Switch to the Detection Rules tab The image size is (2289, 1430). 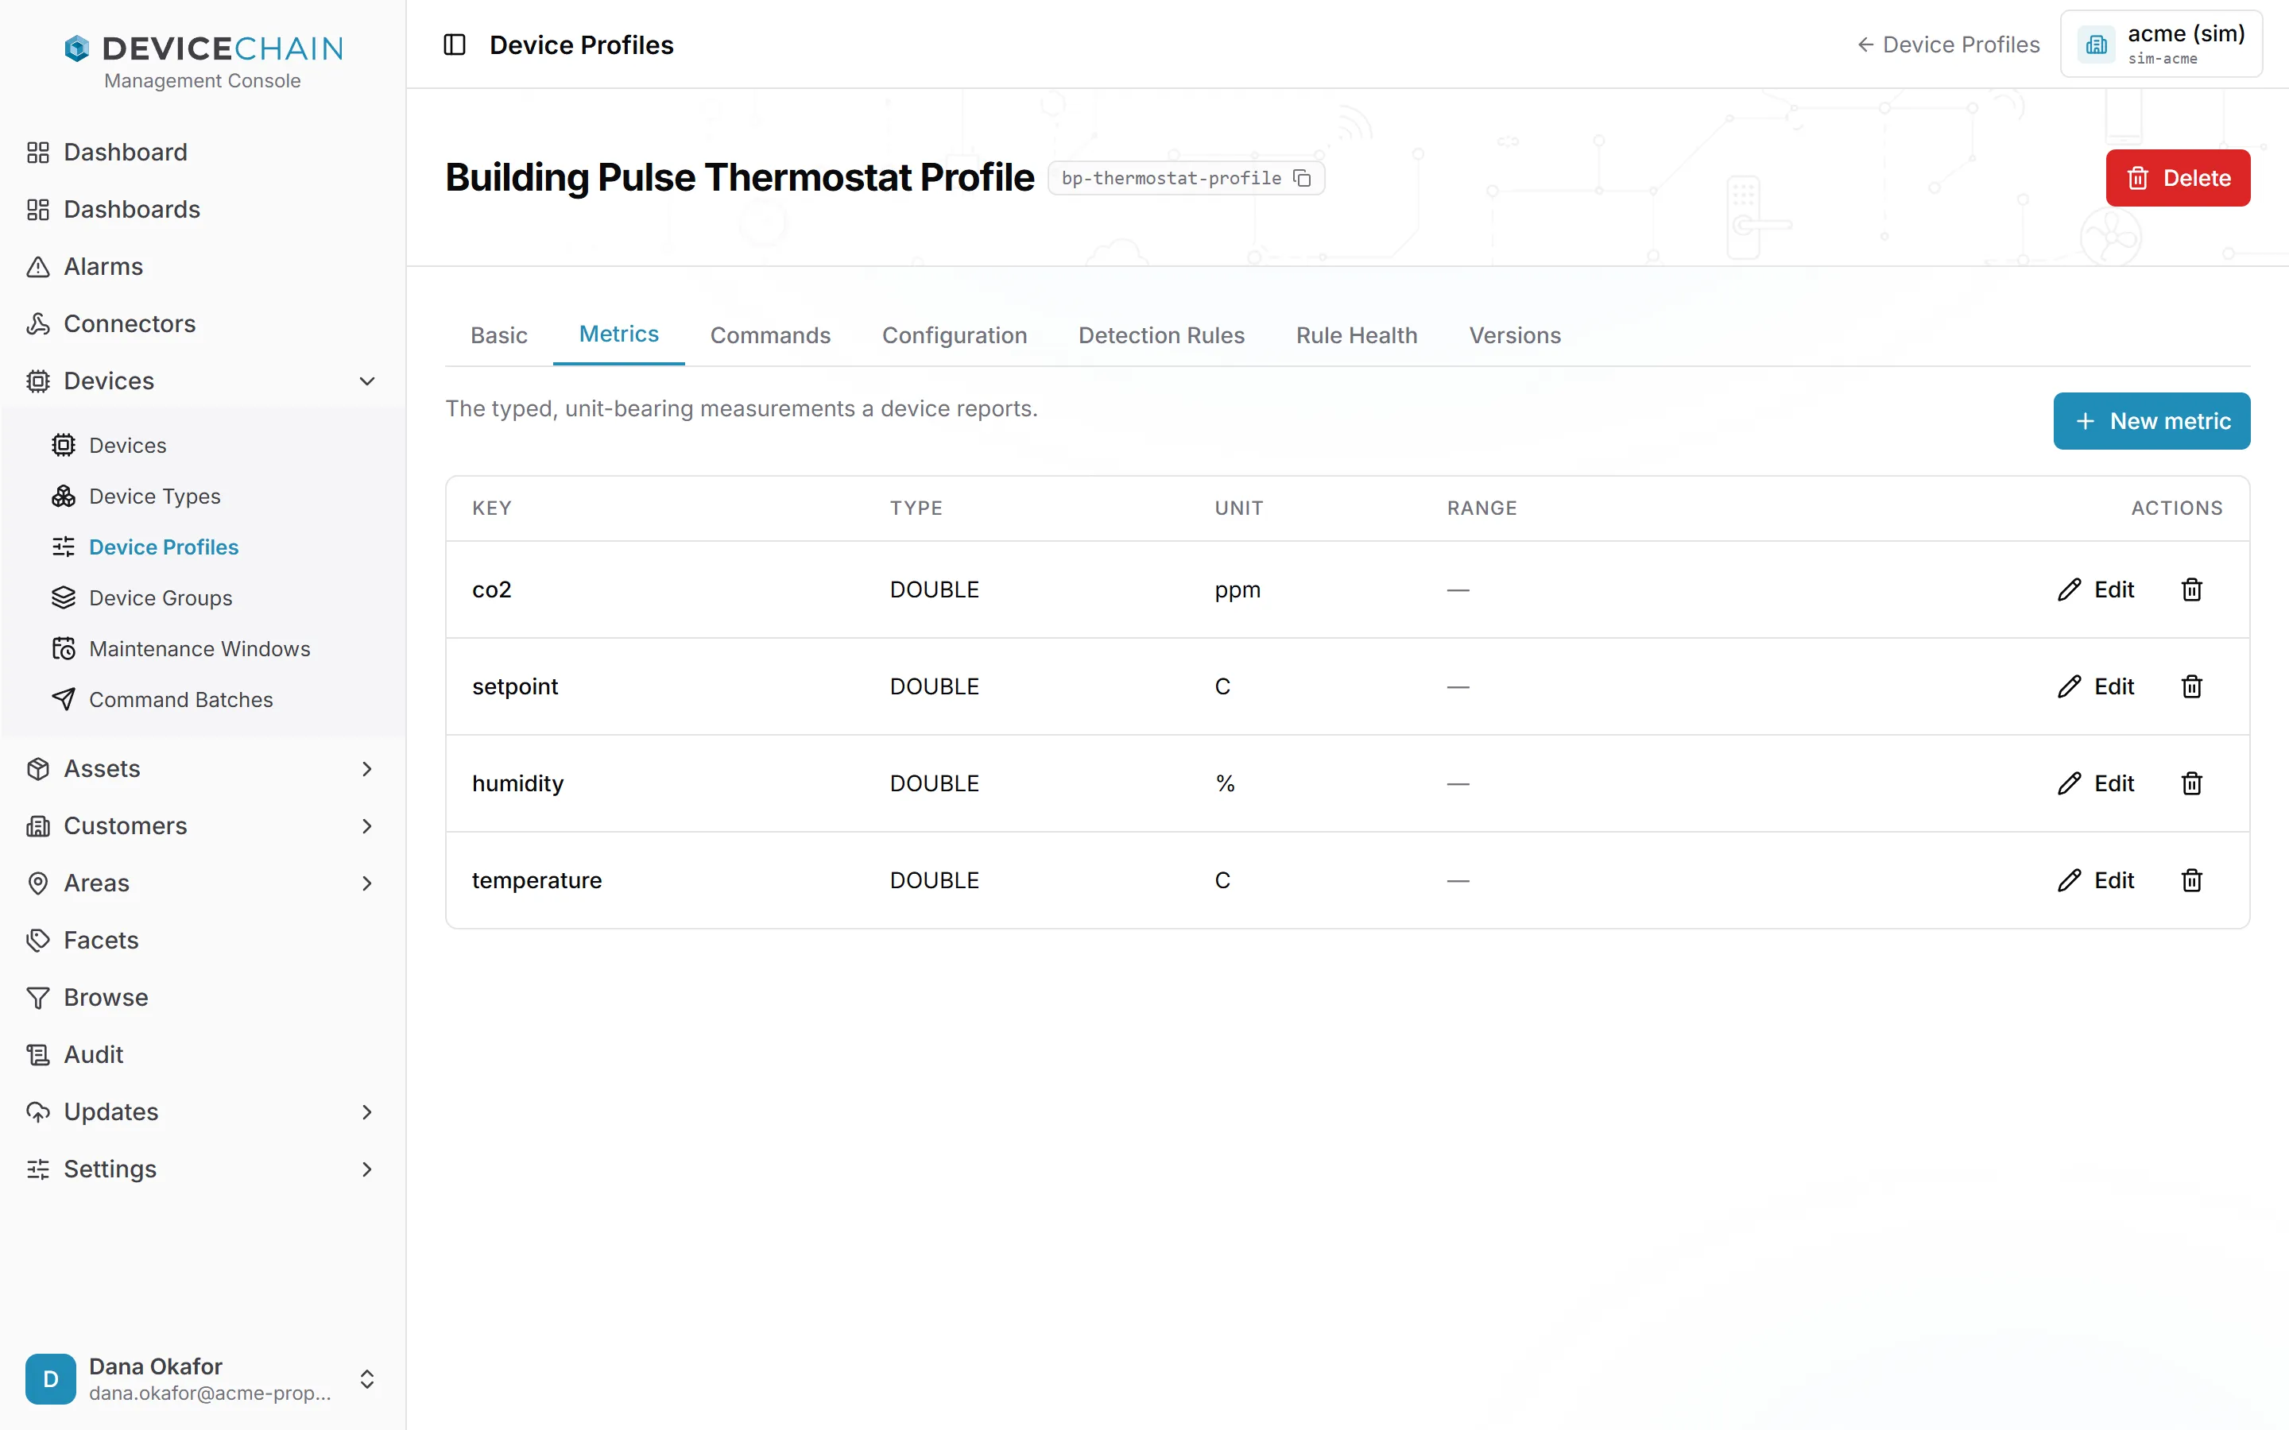pyautogui.click(x=1161, y=334)
